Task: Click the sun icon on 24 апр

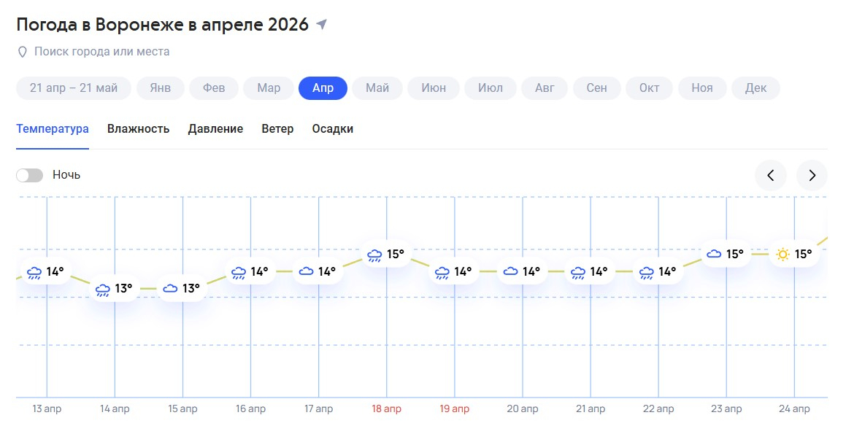Action: click(x=782, y=255)
